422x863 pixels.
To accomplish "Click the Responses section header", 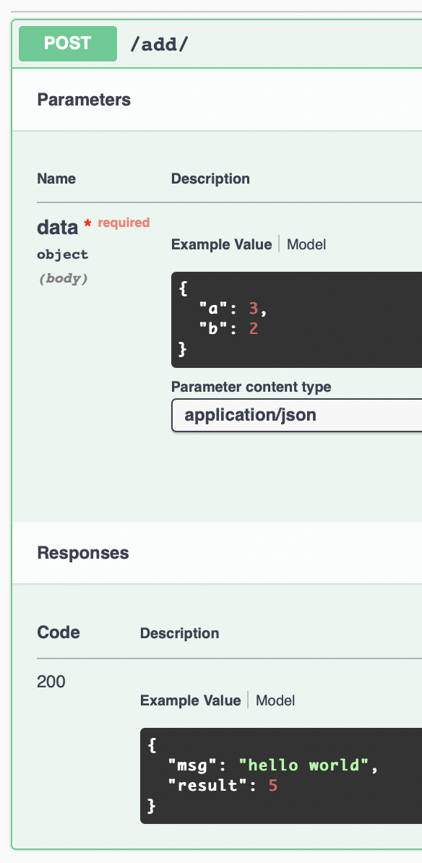I will 83,553.
